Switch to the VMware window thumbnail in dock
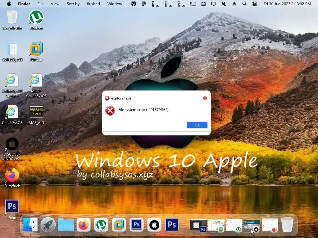The height and width of the screenshot is (238, 318). coord(216,225)
